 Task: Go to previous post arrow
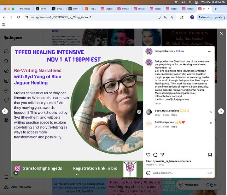click(5, 111)
